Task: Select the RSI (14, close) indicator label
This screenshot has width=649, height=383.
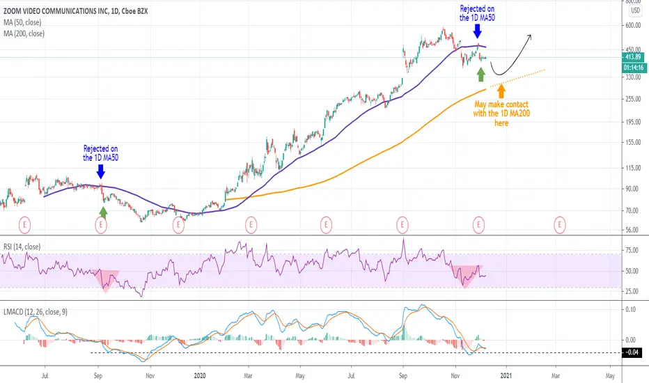Action: coord(22,247)
